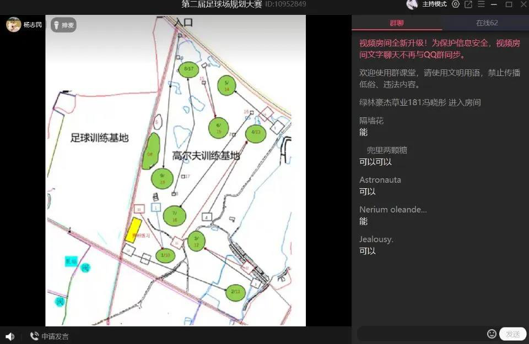Click the user avatar beside 主持模式
Screen dimensions: 529x344
click(x=412, y=4)
